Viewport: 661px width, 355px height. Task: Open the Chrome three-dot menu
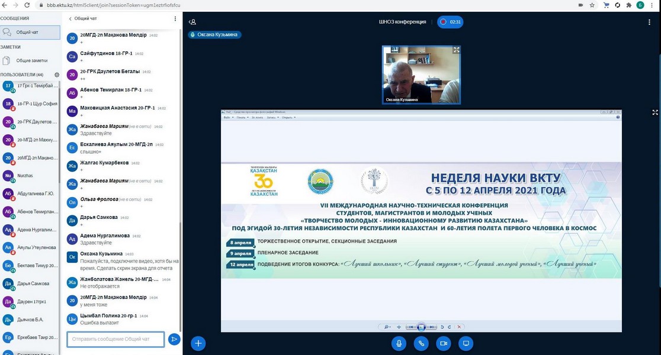(x=653, y=5)
